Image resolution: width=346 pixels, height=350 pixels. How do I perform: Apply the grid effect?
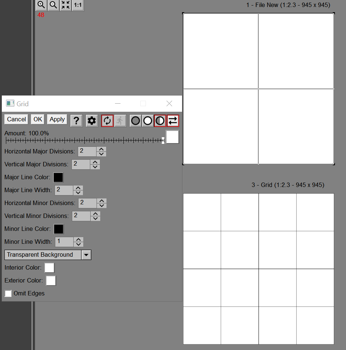coord(57,119)
